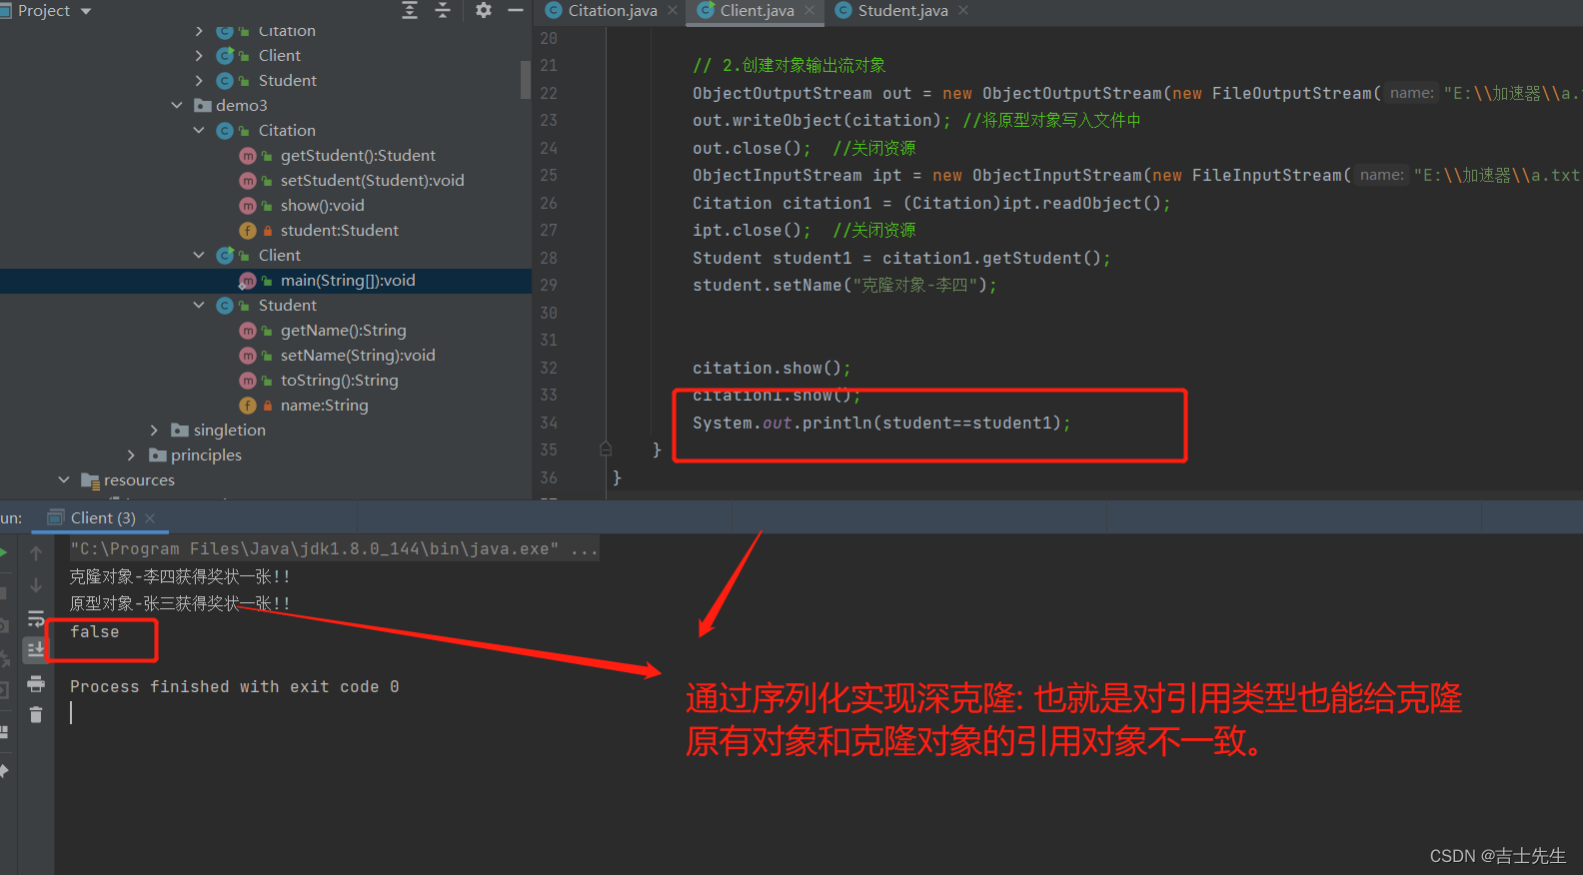The image size is (1583, 875).
Task: Select the show():void method
Action: point(322,206)
